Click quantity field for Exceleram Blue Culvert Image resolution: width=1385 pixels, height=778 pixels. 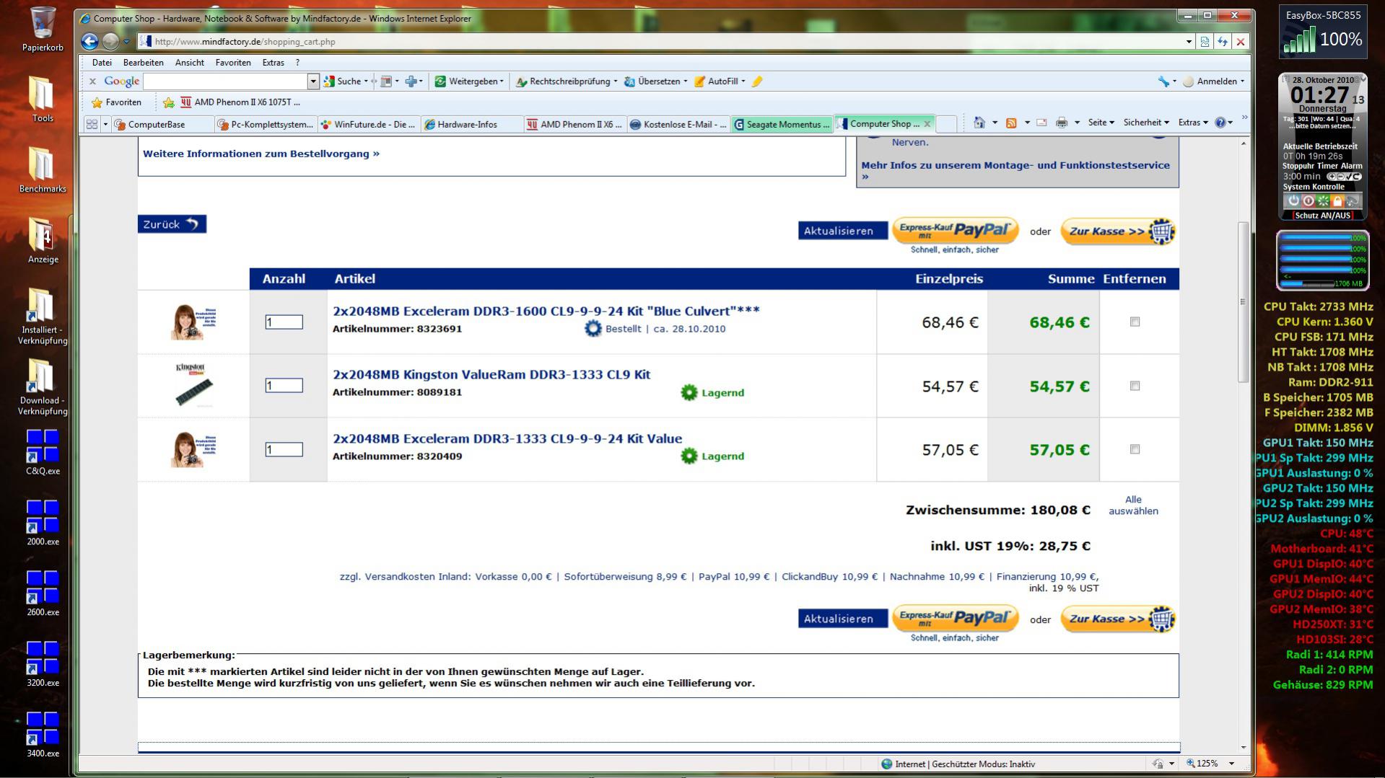[284, 322]
